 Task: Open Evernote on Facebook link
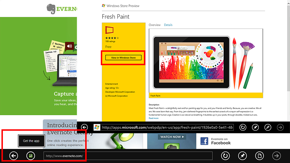(x=221, y=141)
